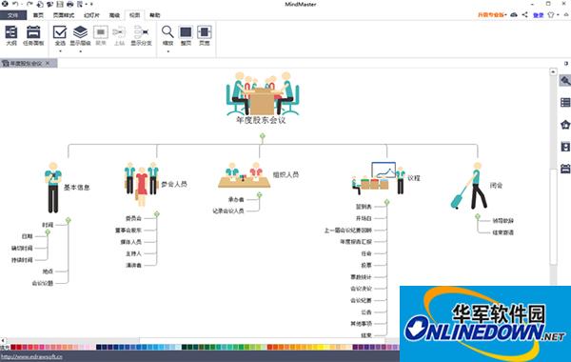Click the redo arrow in the title bar
Screen dimensions: 571x362
coord(30,4)
